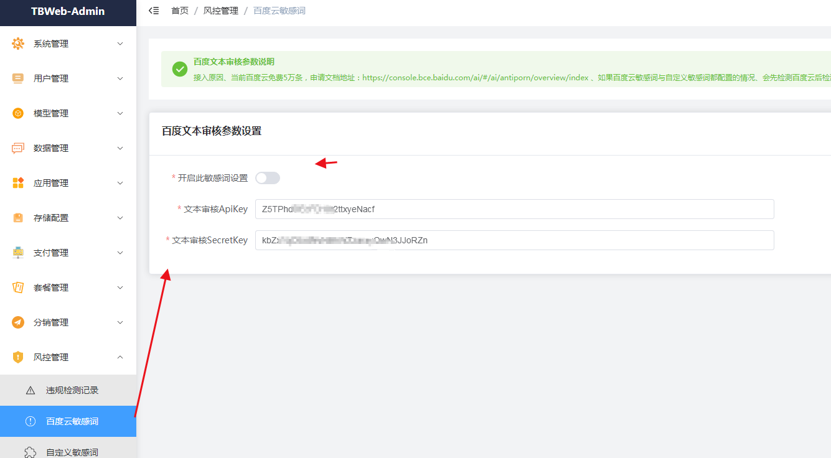Open the 分销管理 menu label

[51, 322]
